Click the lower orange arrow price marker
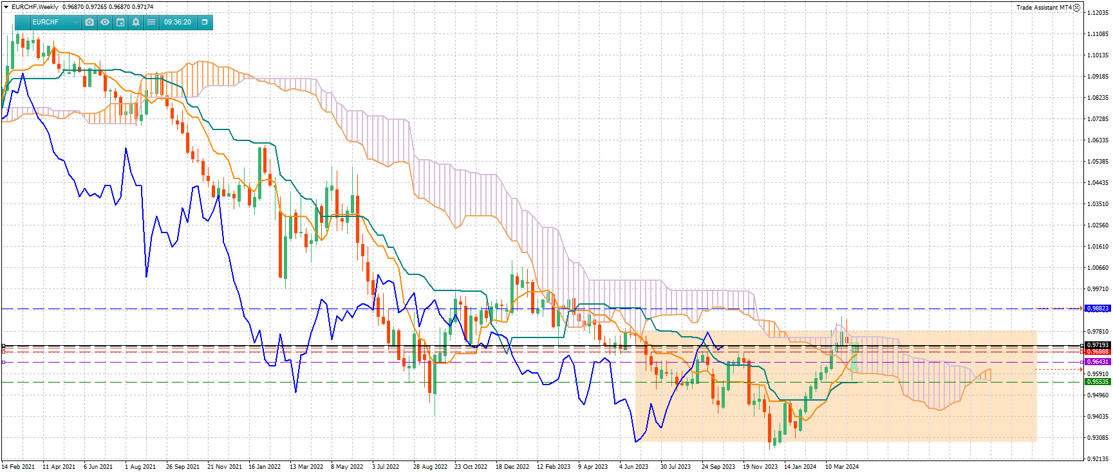Viewport: 1113px width, 474px height. [1081, 370]
